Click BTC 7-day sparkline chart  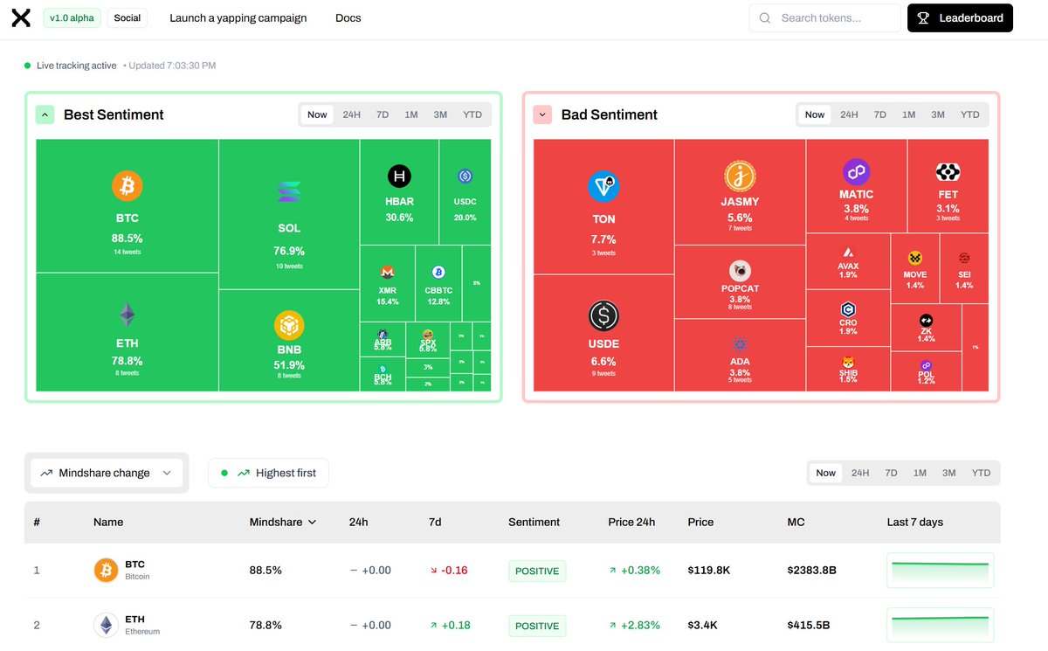point(941,571)
